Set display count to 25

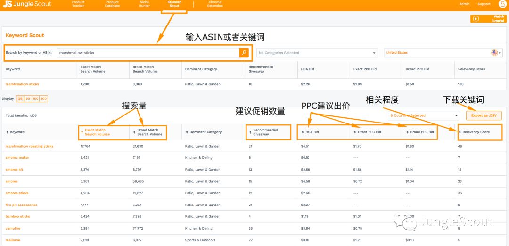tap(20, 99)
